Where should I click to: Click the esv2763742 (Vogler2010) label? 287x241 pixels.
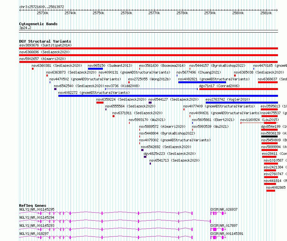[228, 99]
